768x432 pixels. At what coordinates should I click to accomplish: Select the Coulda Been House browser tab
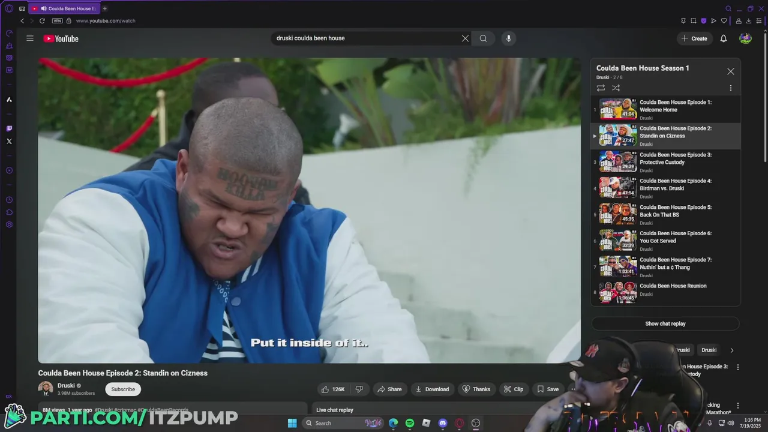[x=64, y=8]
